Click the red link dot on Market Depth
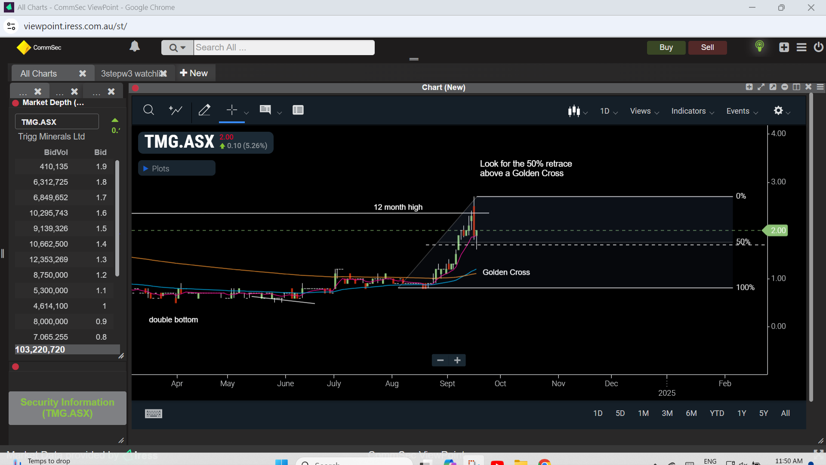826x465 pixels. coord(15,103)
